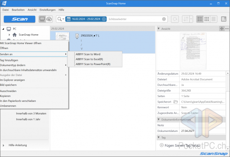
Task: Focus the Schlüsselwörter search field
Action: (x=134, y=19)
